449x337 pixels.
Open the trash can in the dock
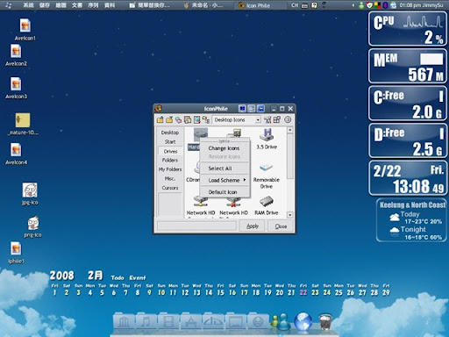(x=325, y=322)
